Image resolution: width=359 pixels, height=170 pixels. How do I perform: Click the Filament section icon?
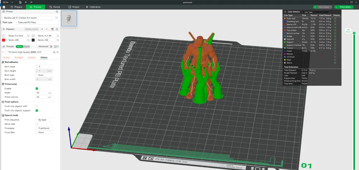(x=4, y=29)
